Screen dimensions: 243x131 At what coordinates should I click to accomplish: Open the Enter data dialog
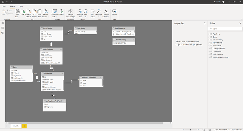(x=39, y=13)
